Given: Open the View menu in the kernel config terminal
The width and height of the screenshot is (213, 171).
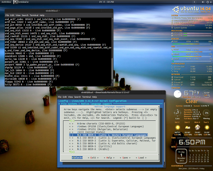Looking at the screenshot, I should click(70, 97).
